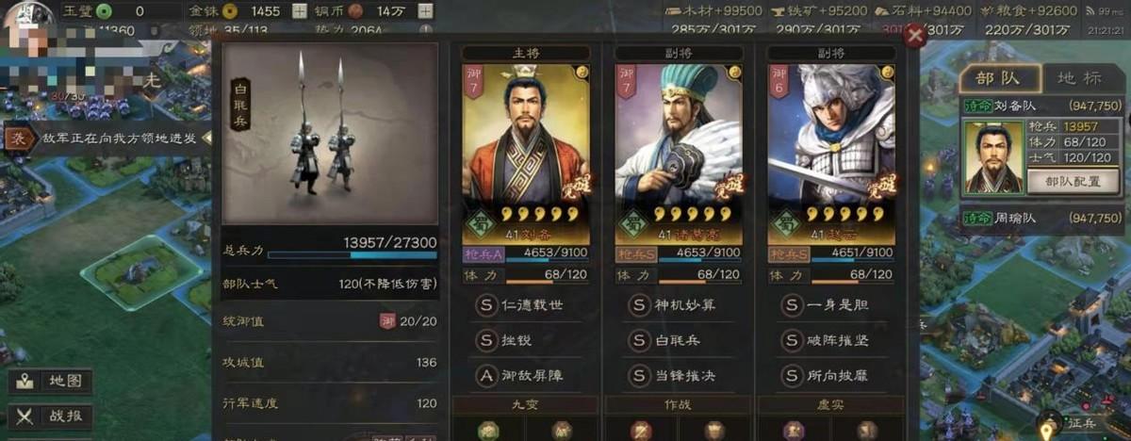This screenshot has height=441, width=1131.
Task: Select Liu Bei main general portrait card
Action: (526, 155)
